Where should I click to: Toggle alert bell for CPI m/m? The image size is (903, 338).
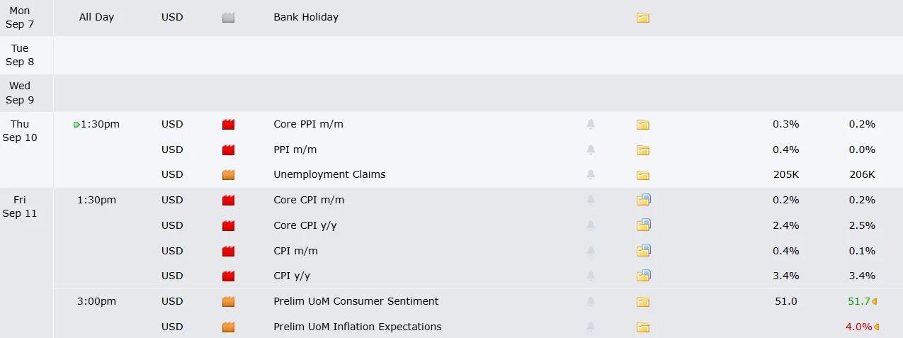point(591,251)
